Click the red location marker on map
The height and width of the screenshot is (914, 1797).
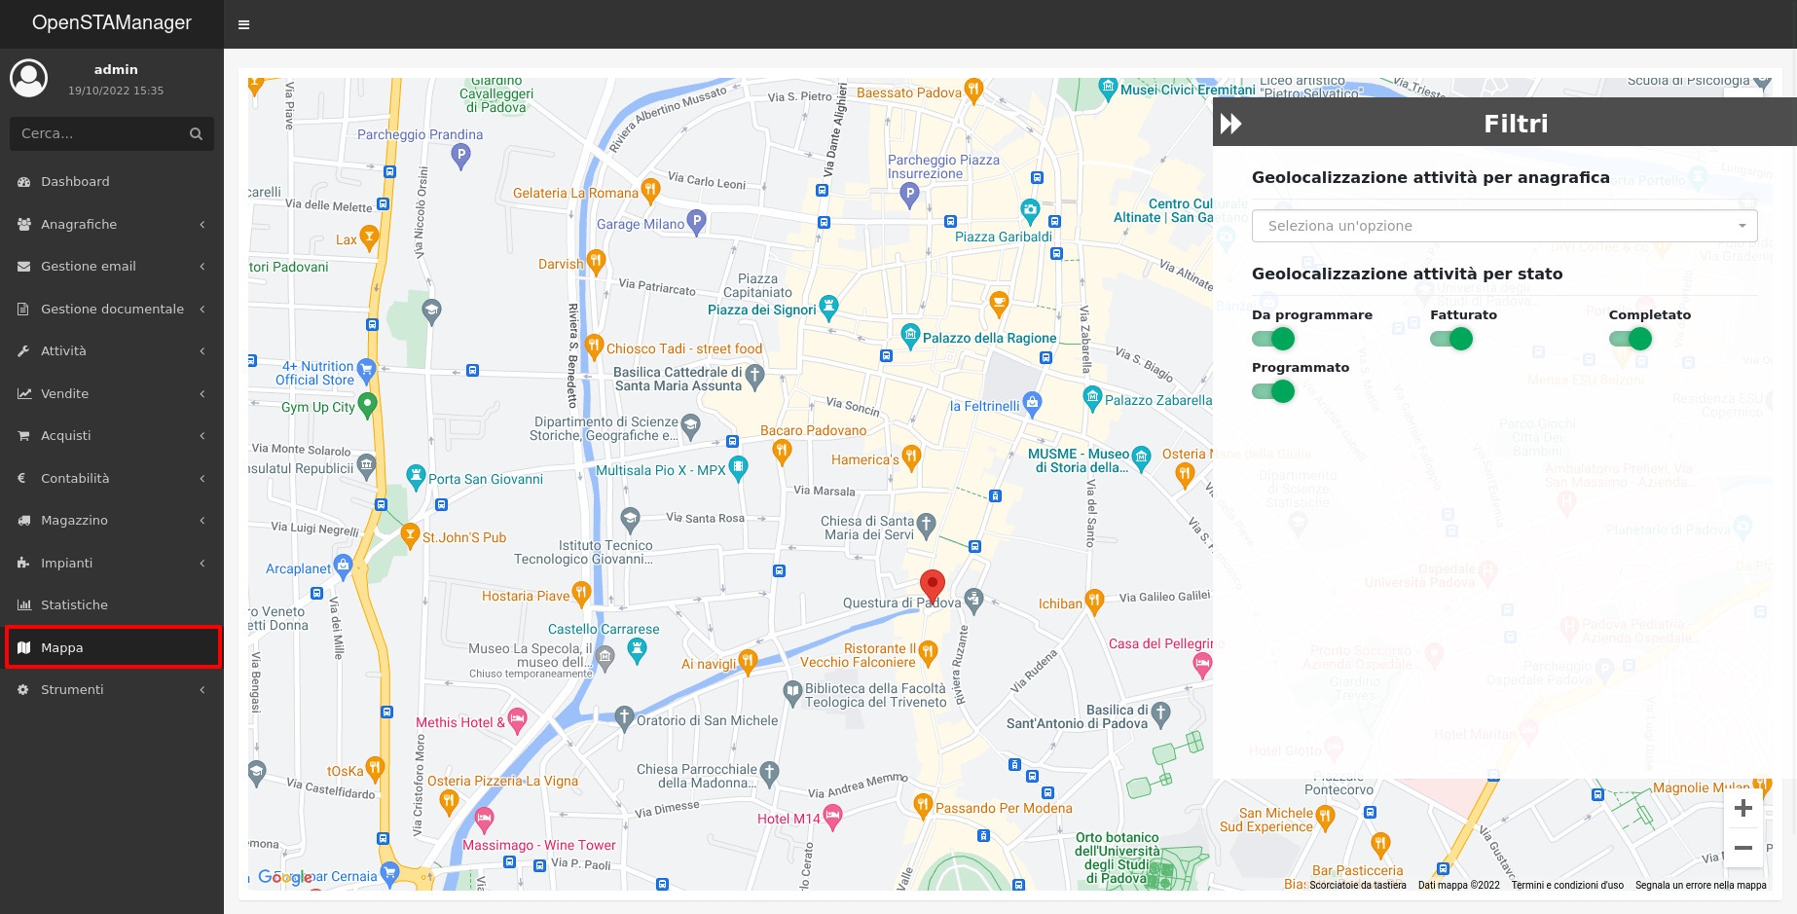(x=932, y=584)
